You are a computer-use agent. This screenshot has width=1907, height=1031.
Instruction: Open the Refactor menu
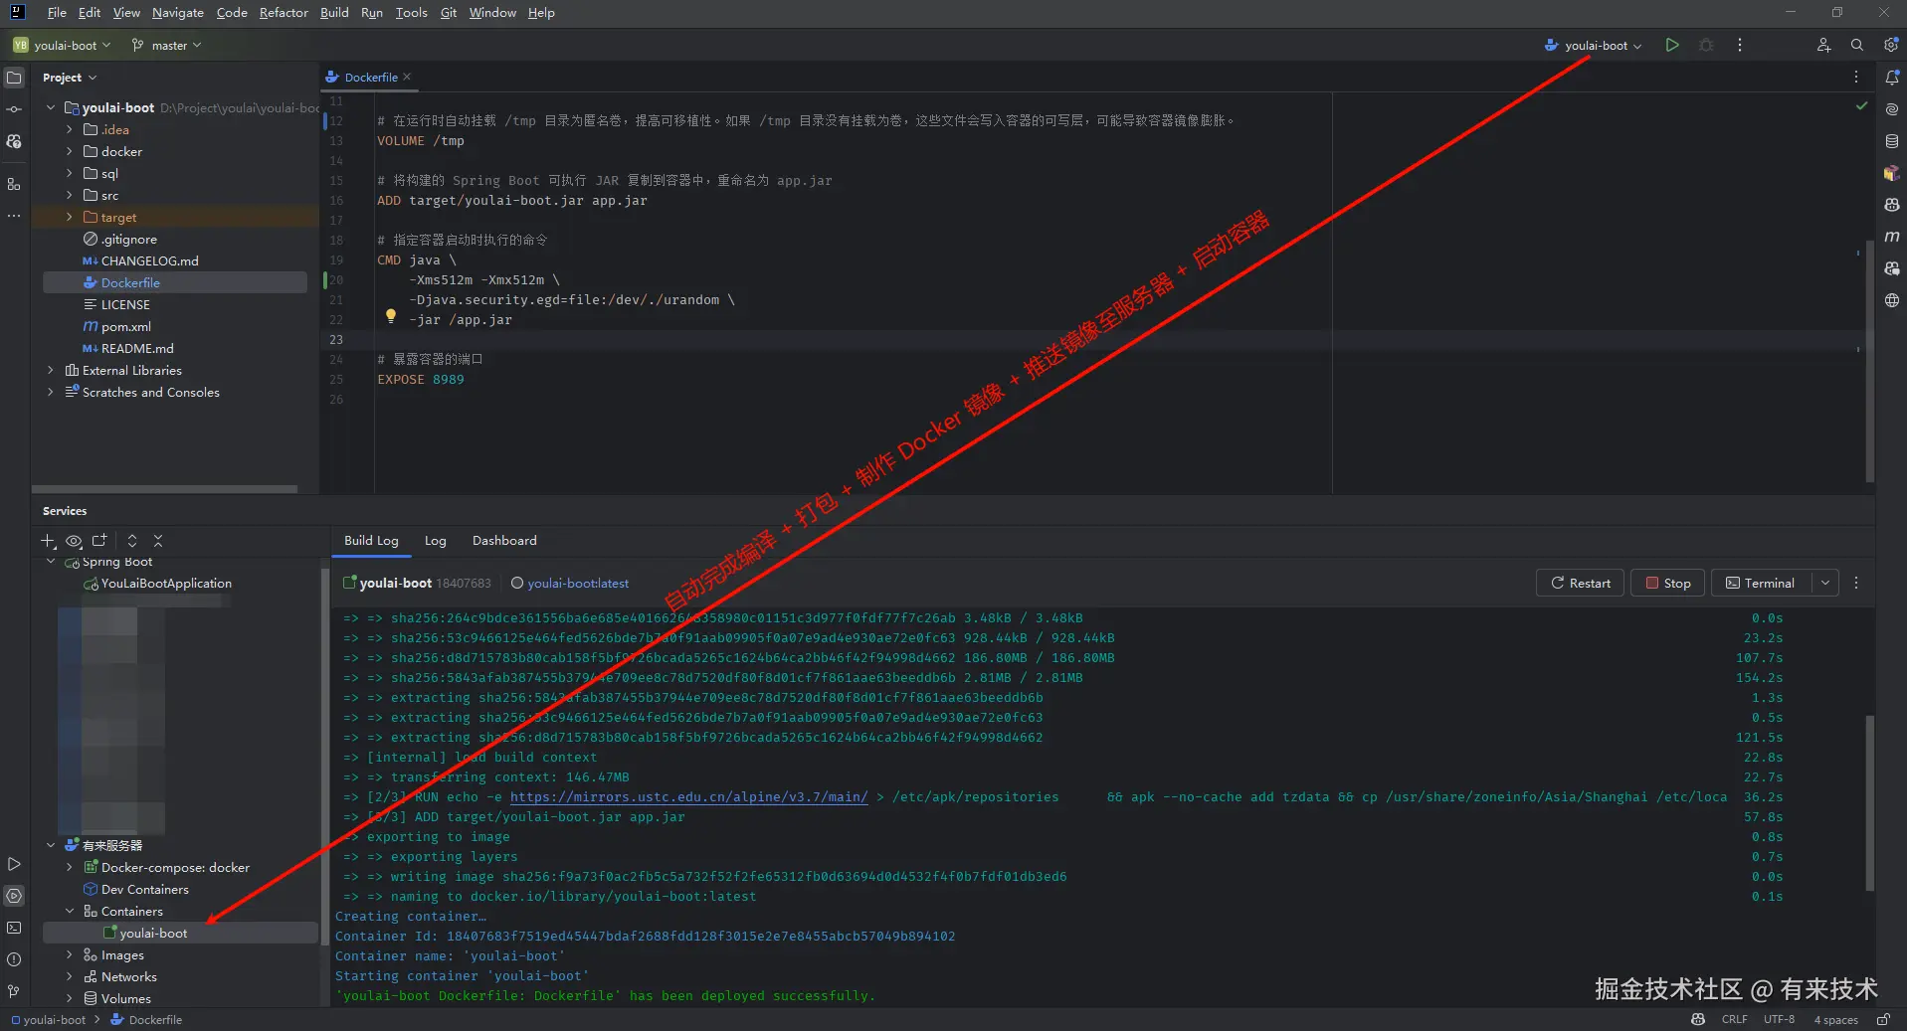click(284, 13)
